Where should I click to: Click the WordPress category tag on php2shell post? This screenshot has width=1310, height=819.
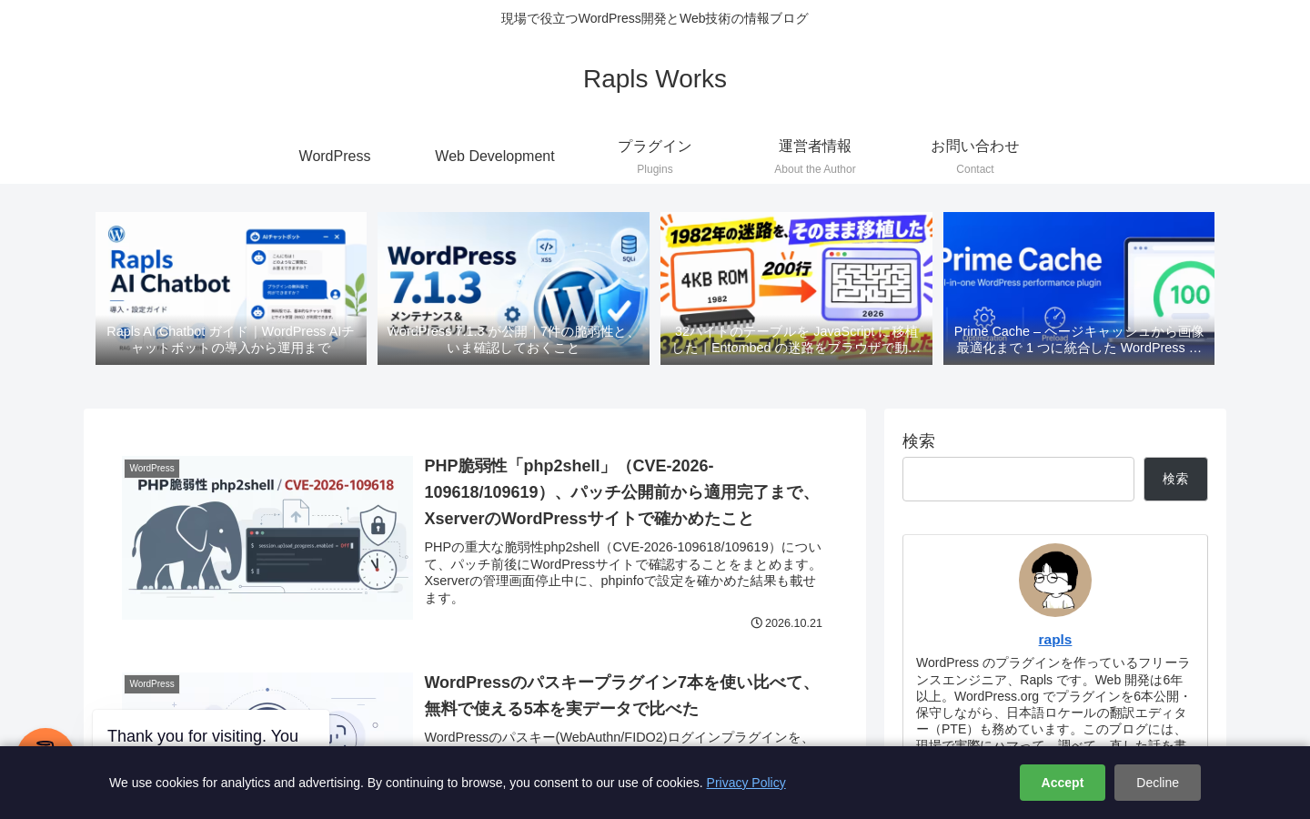point(152,469)
